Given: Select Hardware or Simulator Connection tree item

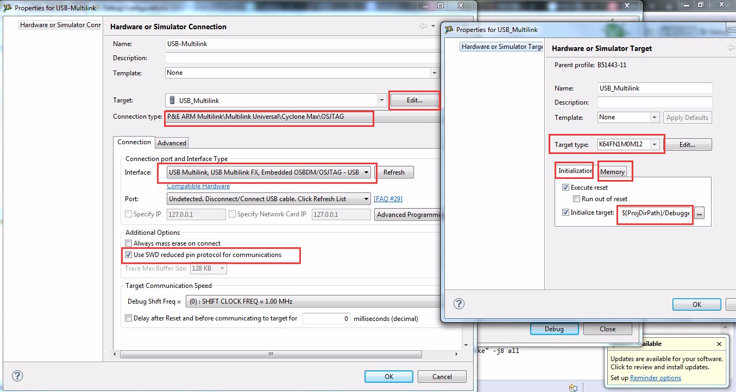Looking at the screenshot, I should point(60,25).
